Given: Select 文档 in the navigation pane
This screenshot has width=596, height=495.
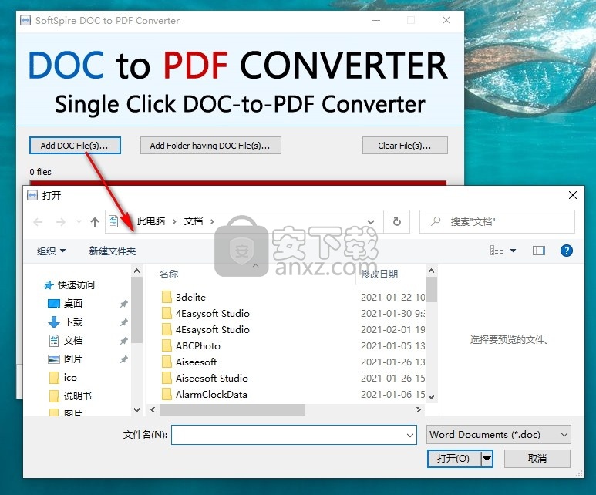Looking at the screenshot, I should (65, 341).
